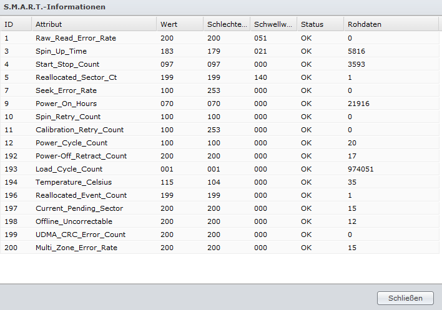This screenshot has height=310, width=442.
Task: Click worst value 179
Action: point(214,51)
